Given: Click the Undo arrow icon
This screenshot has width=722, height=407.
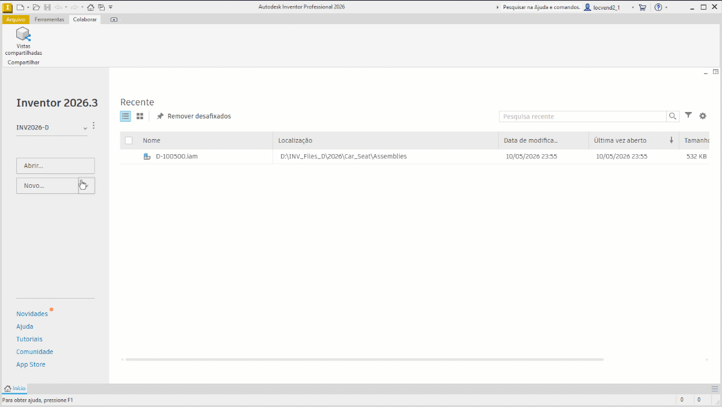Looking at the screenshot, I should (58, 7).
